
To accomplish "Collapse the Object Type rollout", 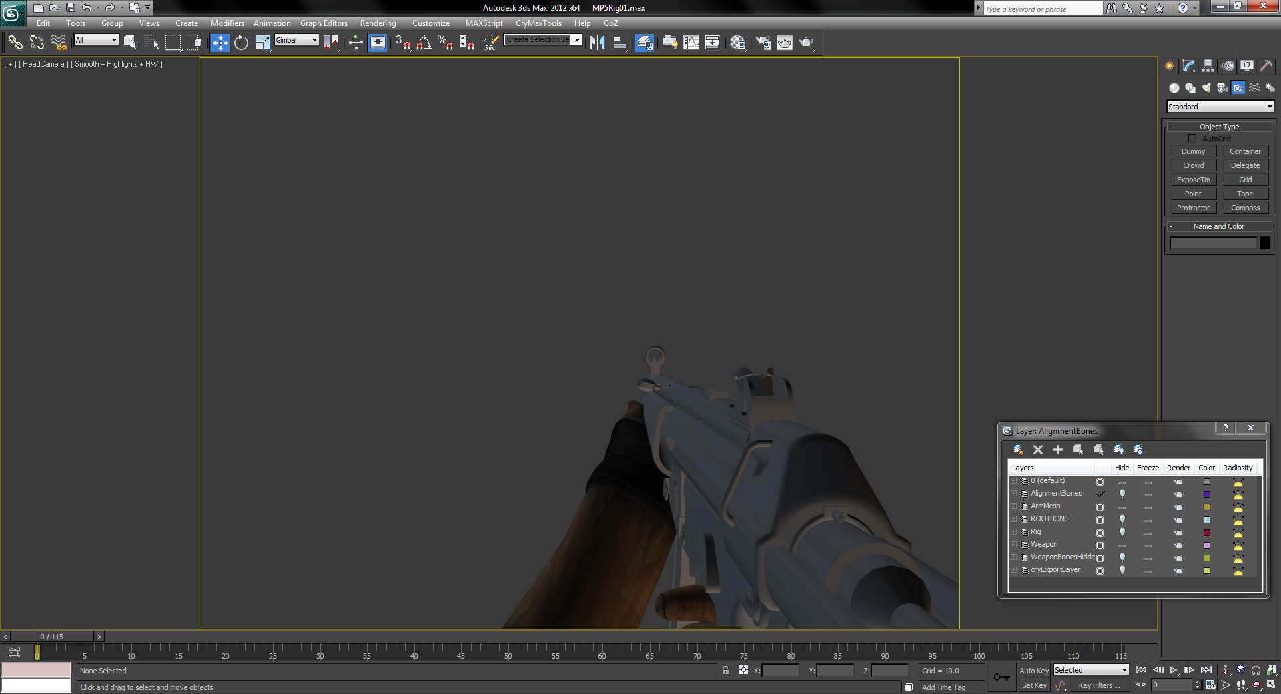I will pos(1219,127).
